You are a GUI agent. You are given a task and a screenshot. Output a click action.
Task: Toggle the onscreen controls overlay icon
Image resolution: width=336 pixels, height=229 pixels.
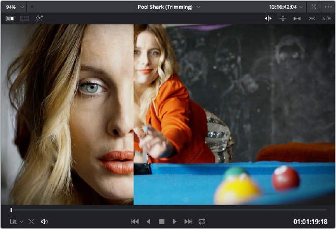pyautogui.click(x=14, y=221)
